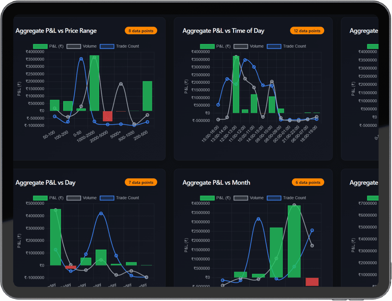Select the Aggregate P&L vs Price Range title
The height and width of the screenshot is (301, 392).
tap(56, 31)
